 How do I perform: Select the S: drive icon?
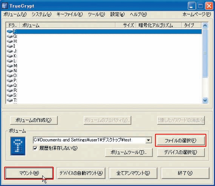pyautogui.click(x=9, y=95)
